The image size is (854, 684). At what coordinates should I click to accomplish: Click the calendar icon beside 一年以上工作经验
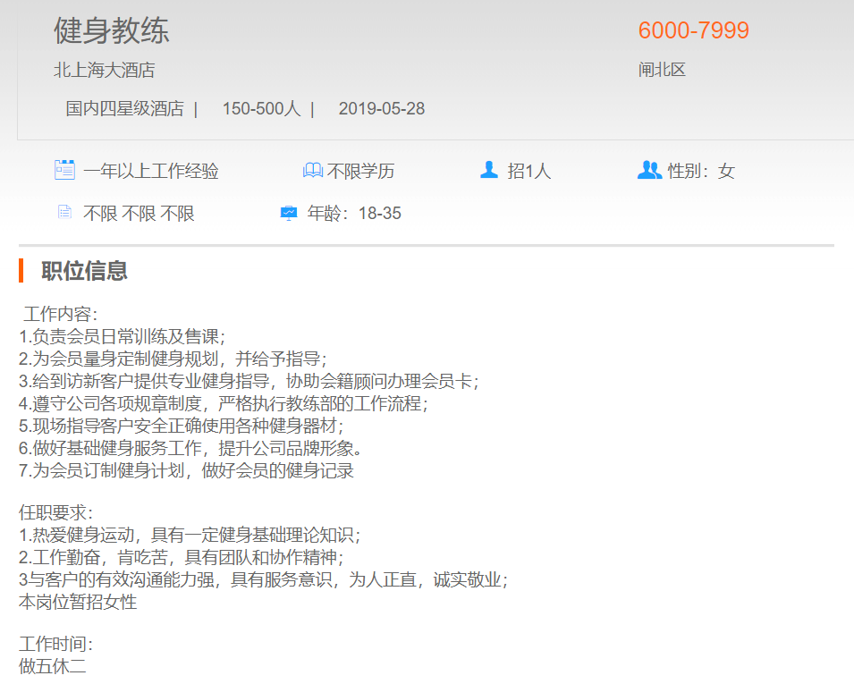[64, 170]
